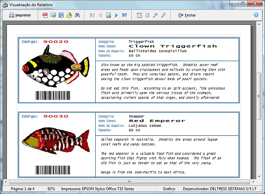Open the go-to-page icon
This screenshot has width=265, height=194.
coord(108,15)
